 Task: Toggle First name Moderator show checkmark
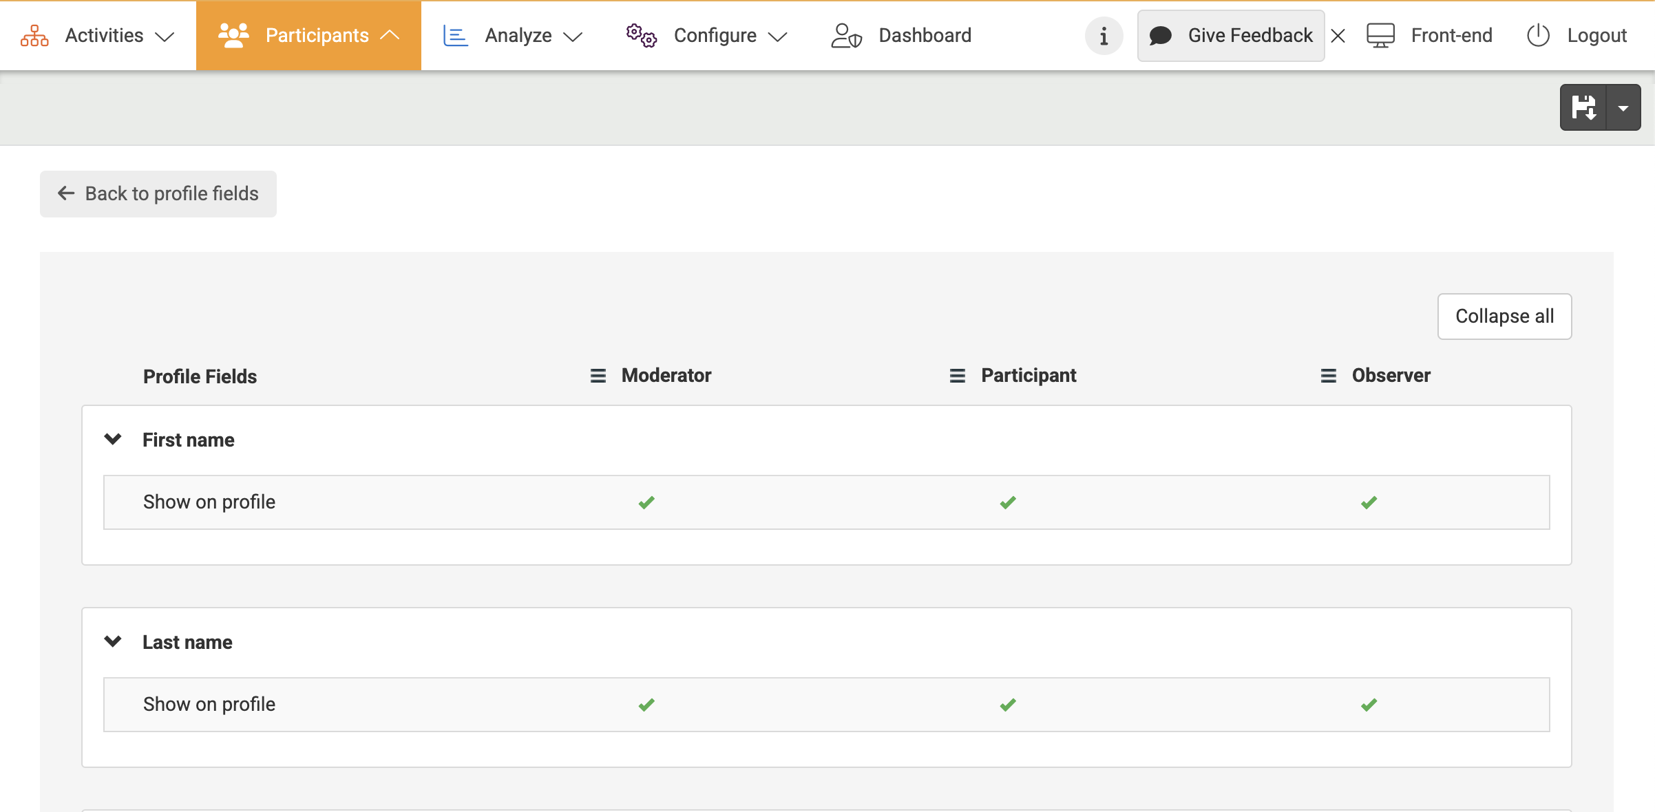pos(646,502)
